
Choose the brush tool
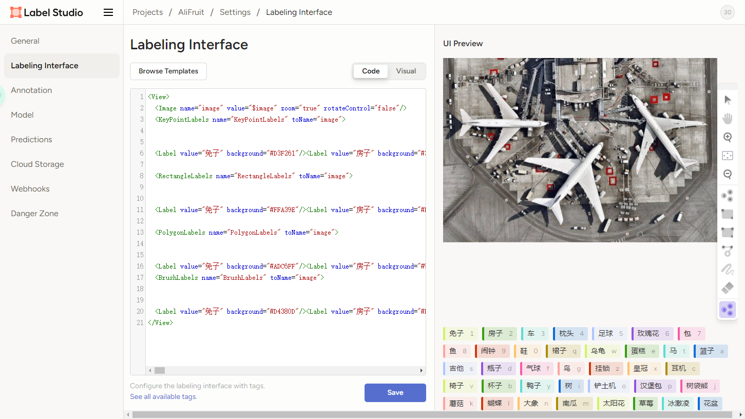click(728, 269)
